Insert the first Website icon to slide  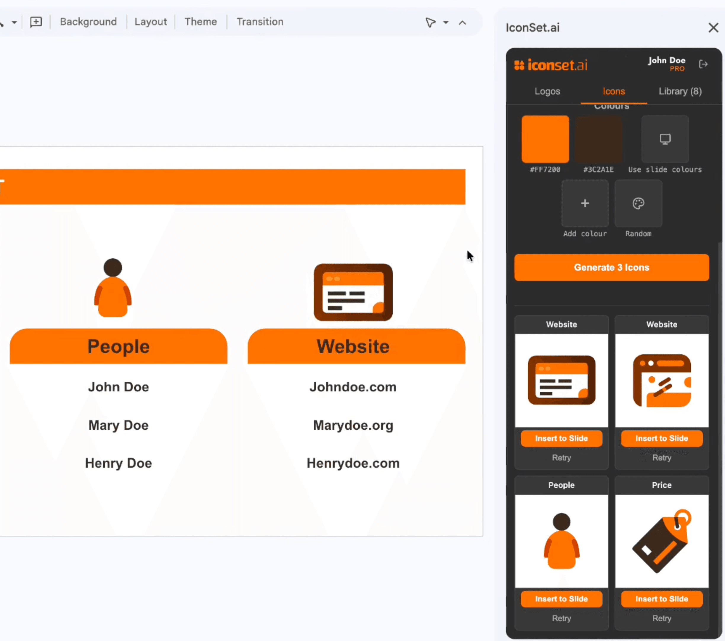pos(562,438)
